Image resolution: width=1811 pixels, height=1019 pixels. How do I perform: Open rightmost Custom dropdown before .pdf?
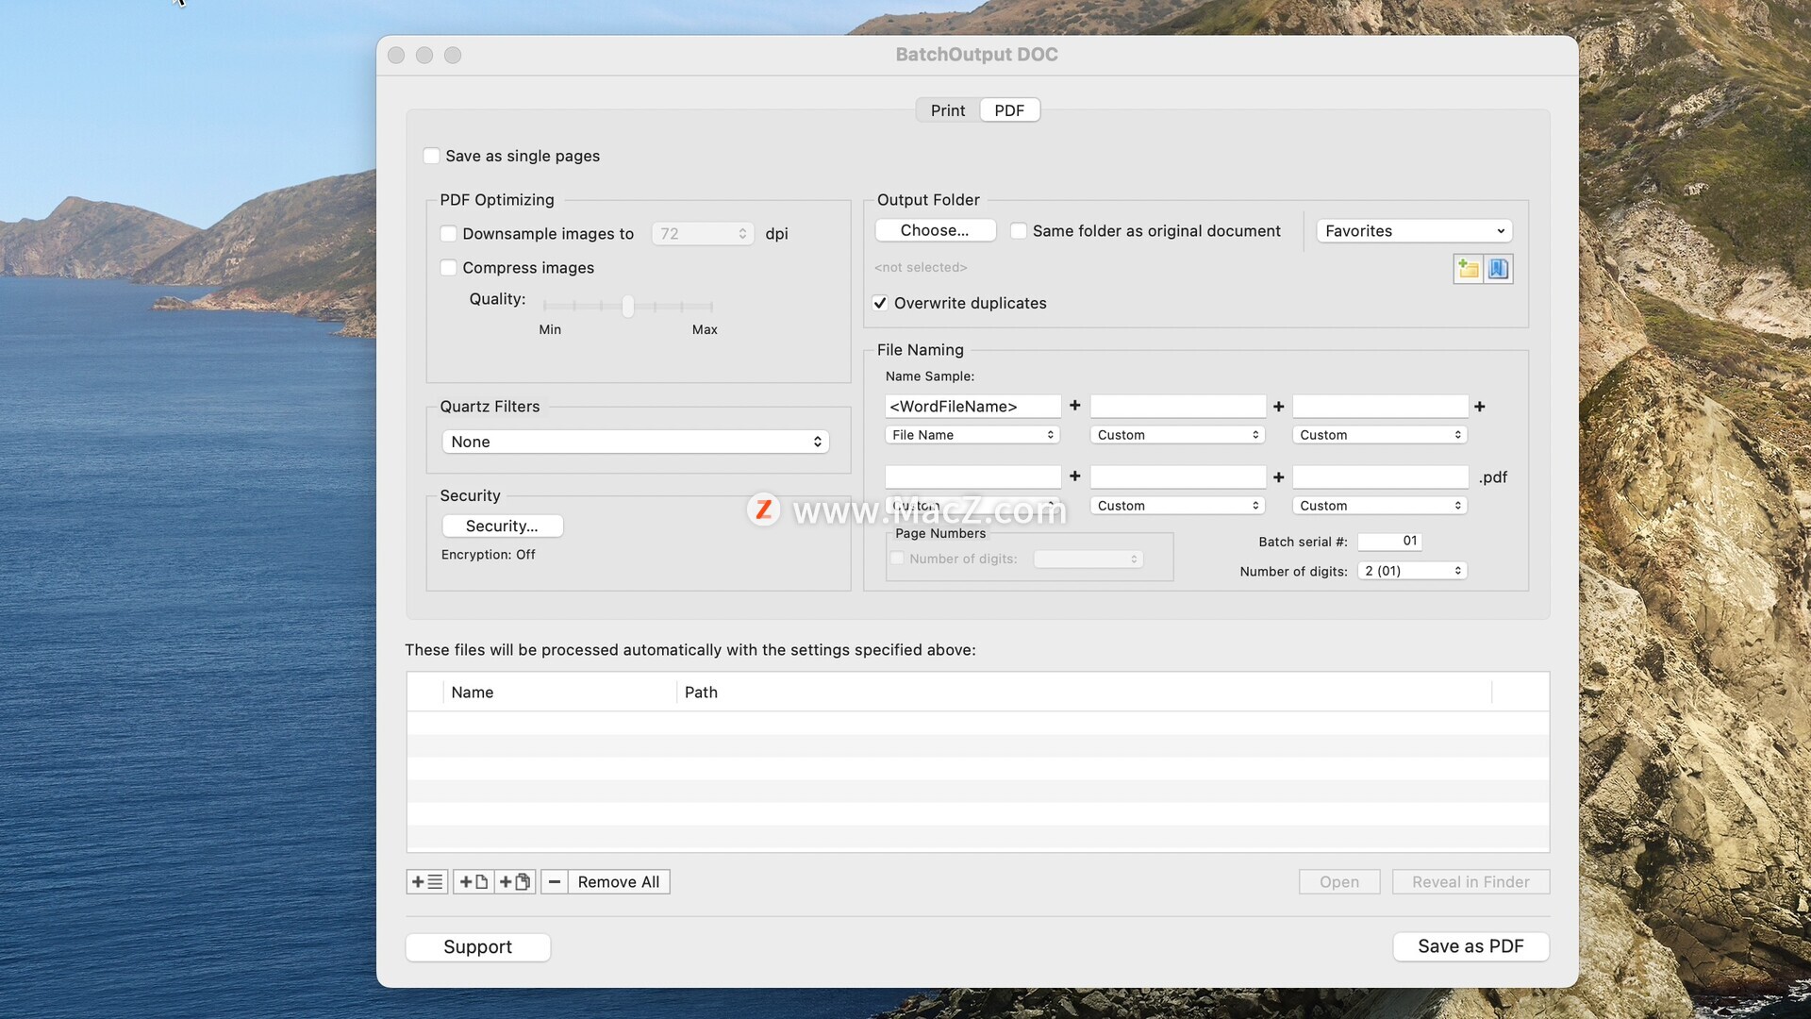tap(1380, 506)
